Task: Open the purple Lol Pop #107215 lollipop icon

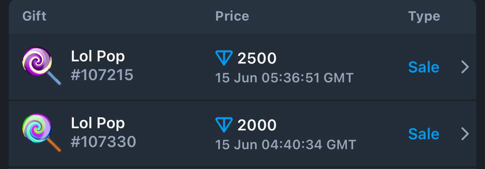Action: pyautogui.click(x=41, y=66)
